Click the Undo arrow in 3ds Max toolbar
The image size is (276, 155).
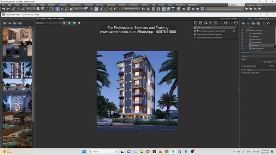pyautogui.click(x=3, y=9)
